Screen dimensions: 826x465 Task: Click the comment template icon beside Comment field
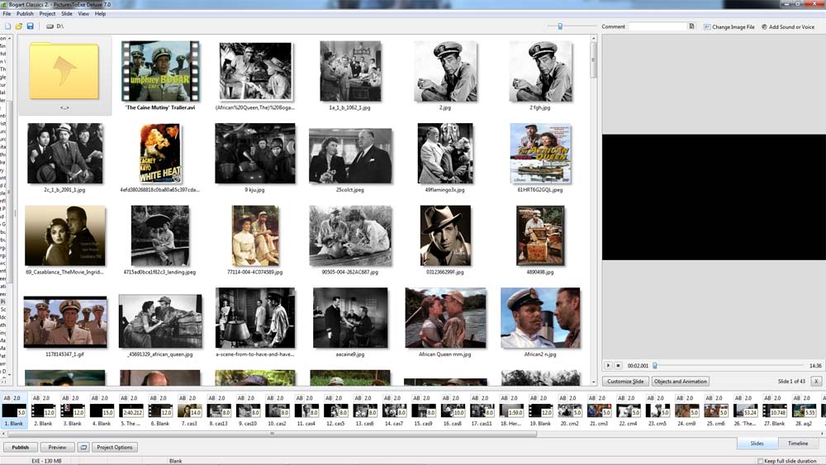click(692, 26)
